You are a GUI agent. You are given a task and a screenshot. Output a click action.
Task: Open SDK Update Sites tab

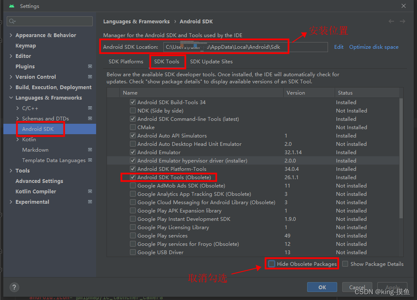click(211, 62)
